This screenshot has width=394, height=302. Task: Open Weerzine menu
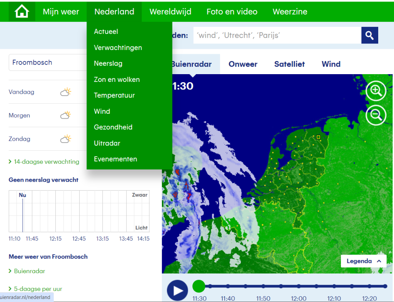tap(290, 12)
